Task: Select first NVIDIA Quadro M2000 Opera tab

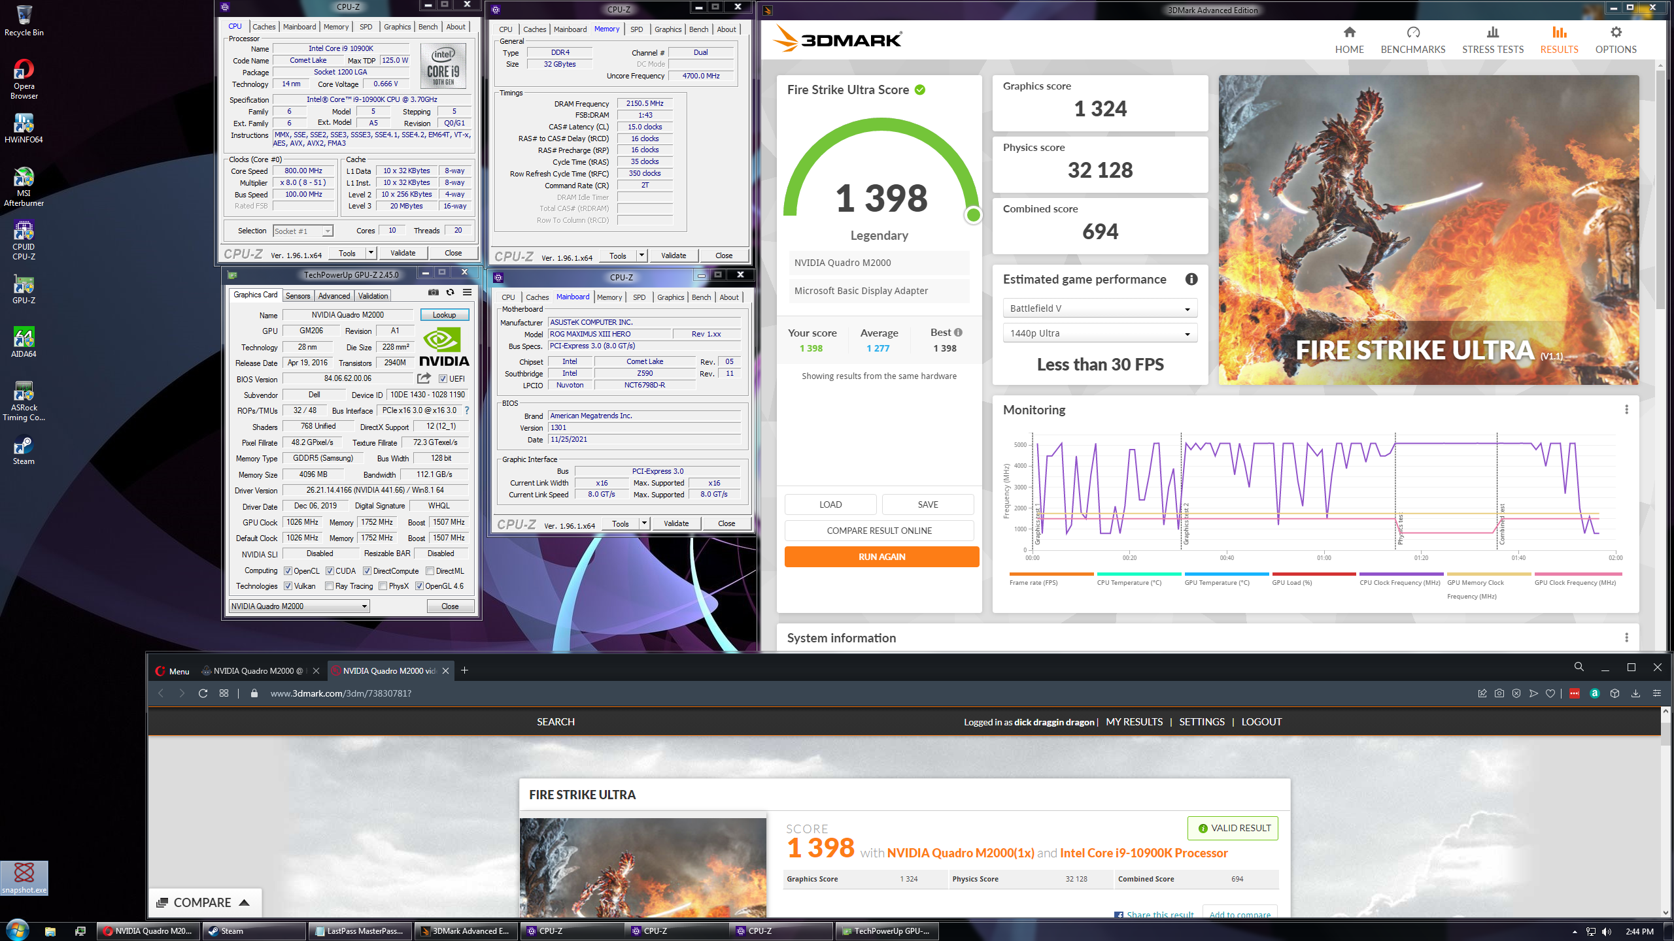Action: (258, 670)
